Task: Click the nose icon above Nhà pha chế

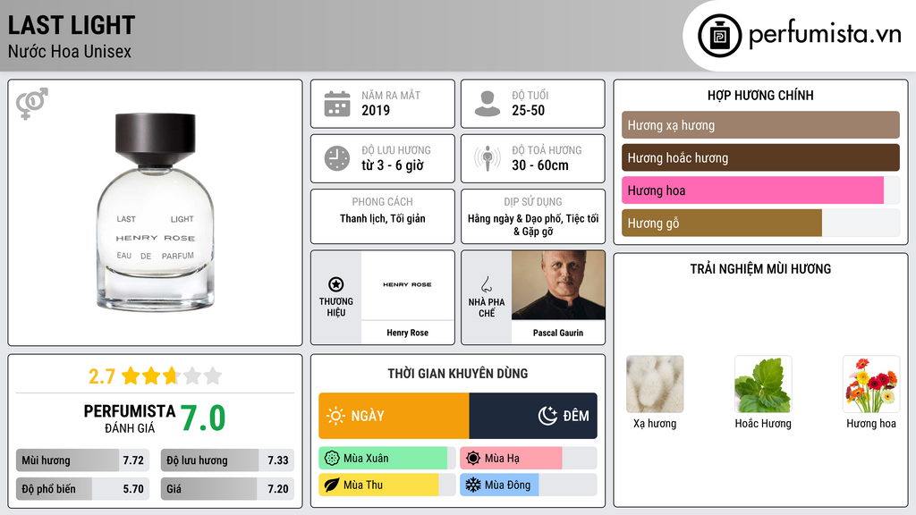Action: pos(486,284)
